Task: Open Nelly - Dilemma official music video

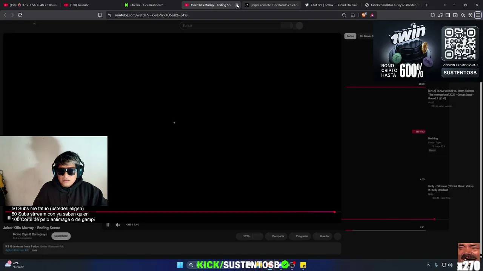Action: (451, 188)
